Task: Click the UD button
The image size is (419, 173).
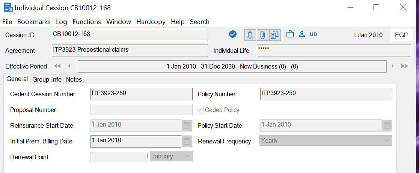Action: tap(313, 34)
